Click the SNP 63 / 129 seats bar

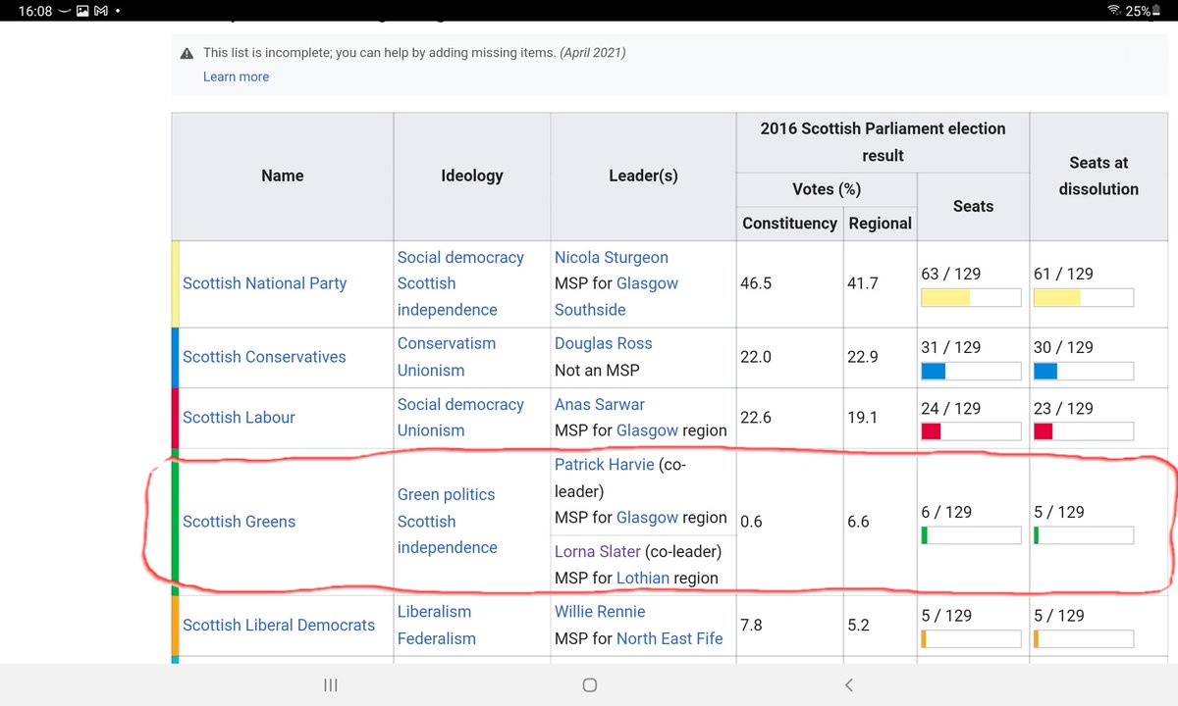tap(971, 297)
